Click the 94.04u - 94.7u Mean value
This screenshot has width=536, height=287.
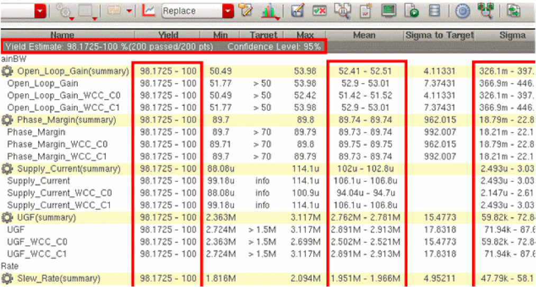(x=366, y=193)
